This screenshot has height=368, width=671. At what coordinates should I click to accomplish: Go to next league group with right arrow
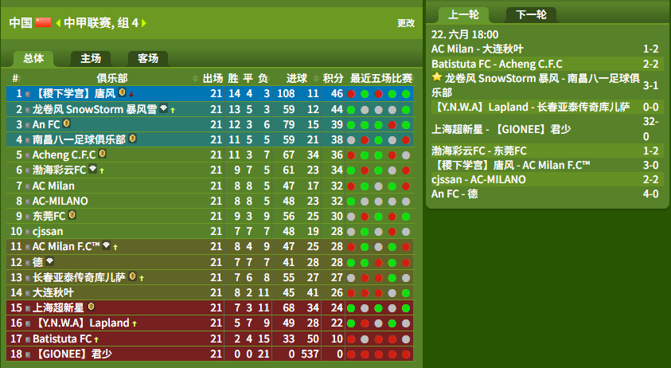pyautogui.click(x=144, y=23)
